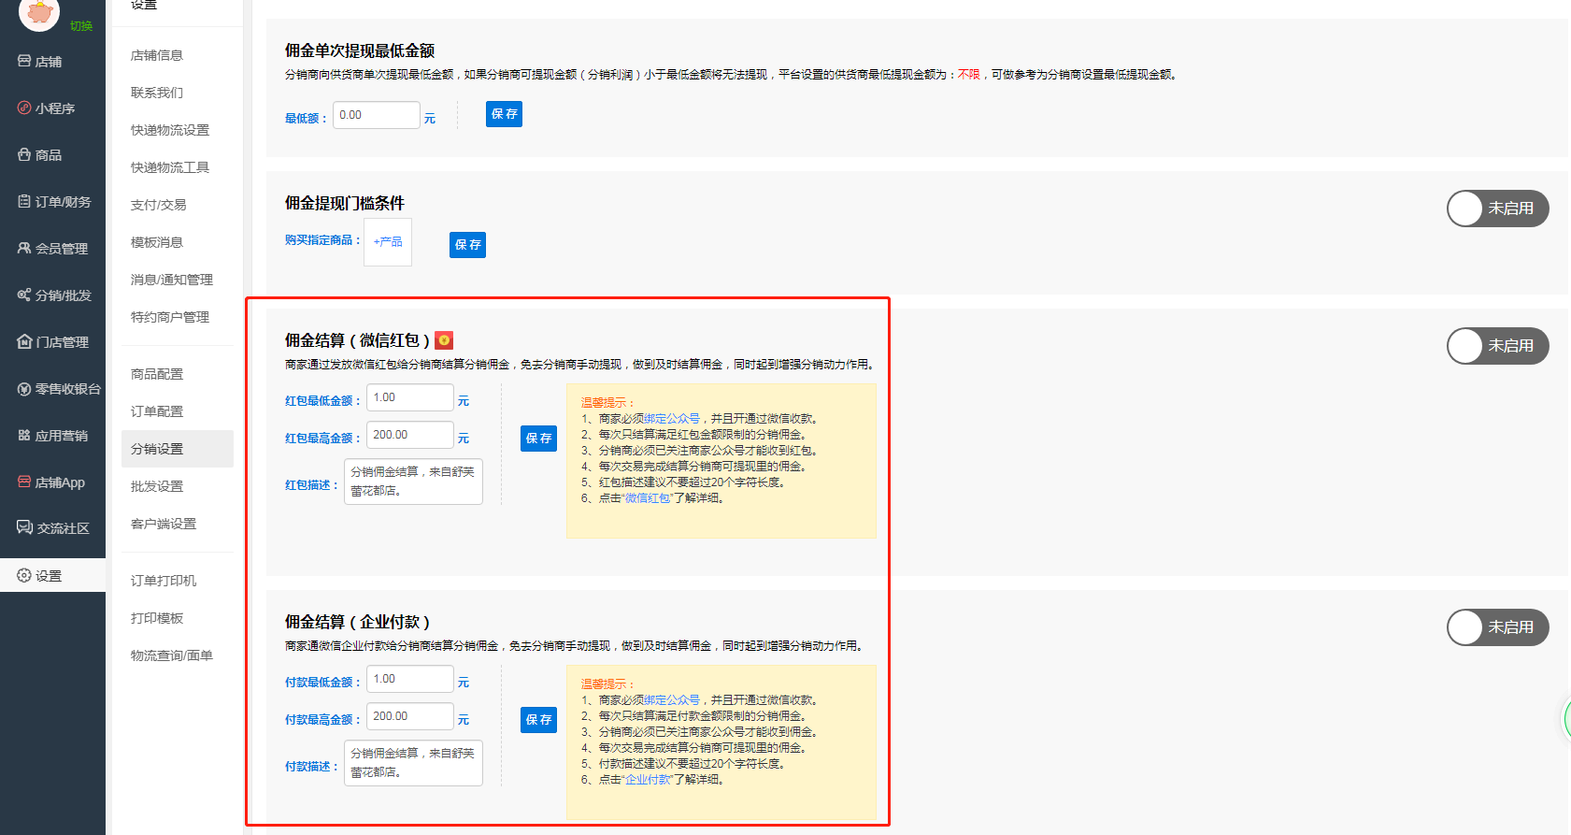Click the 切换 shop switch link

[x=81, y=25]
